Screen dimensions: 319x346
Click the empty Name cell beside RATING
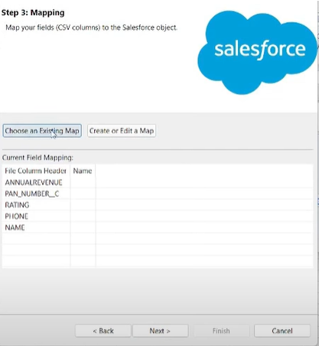(83, 205)
